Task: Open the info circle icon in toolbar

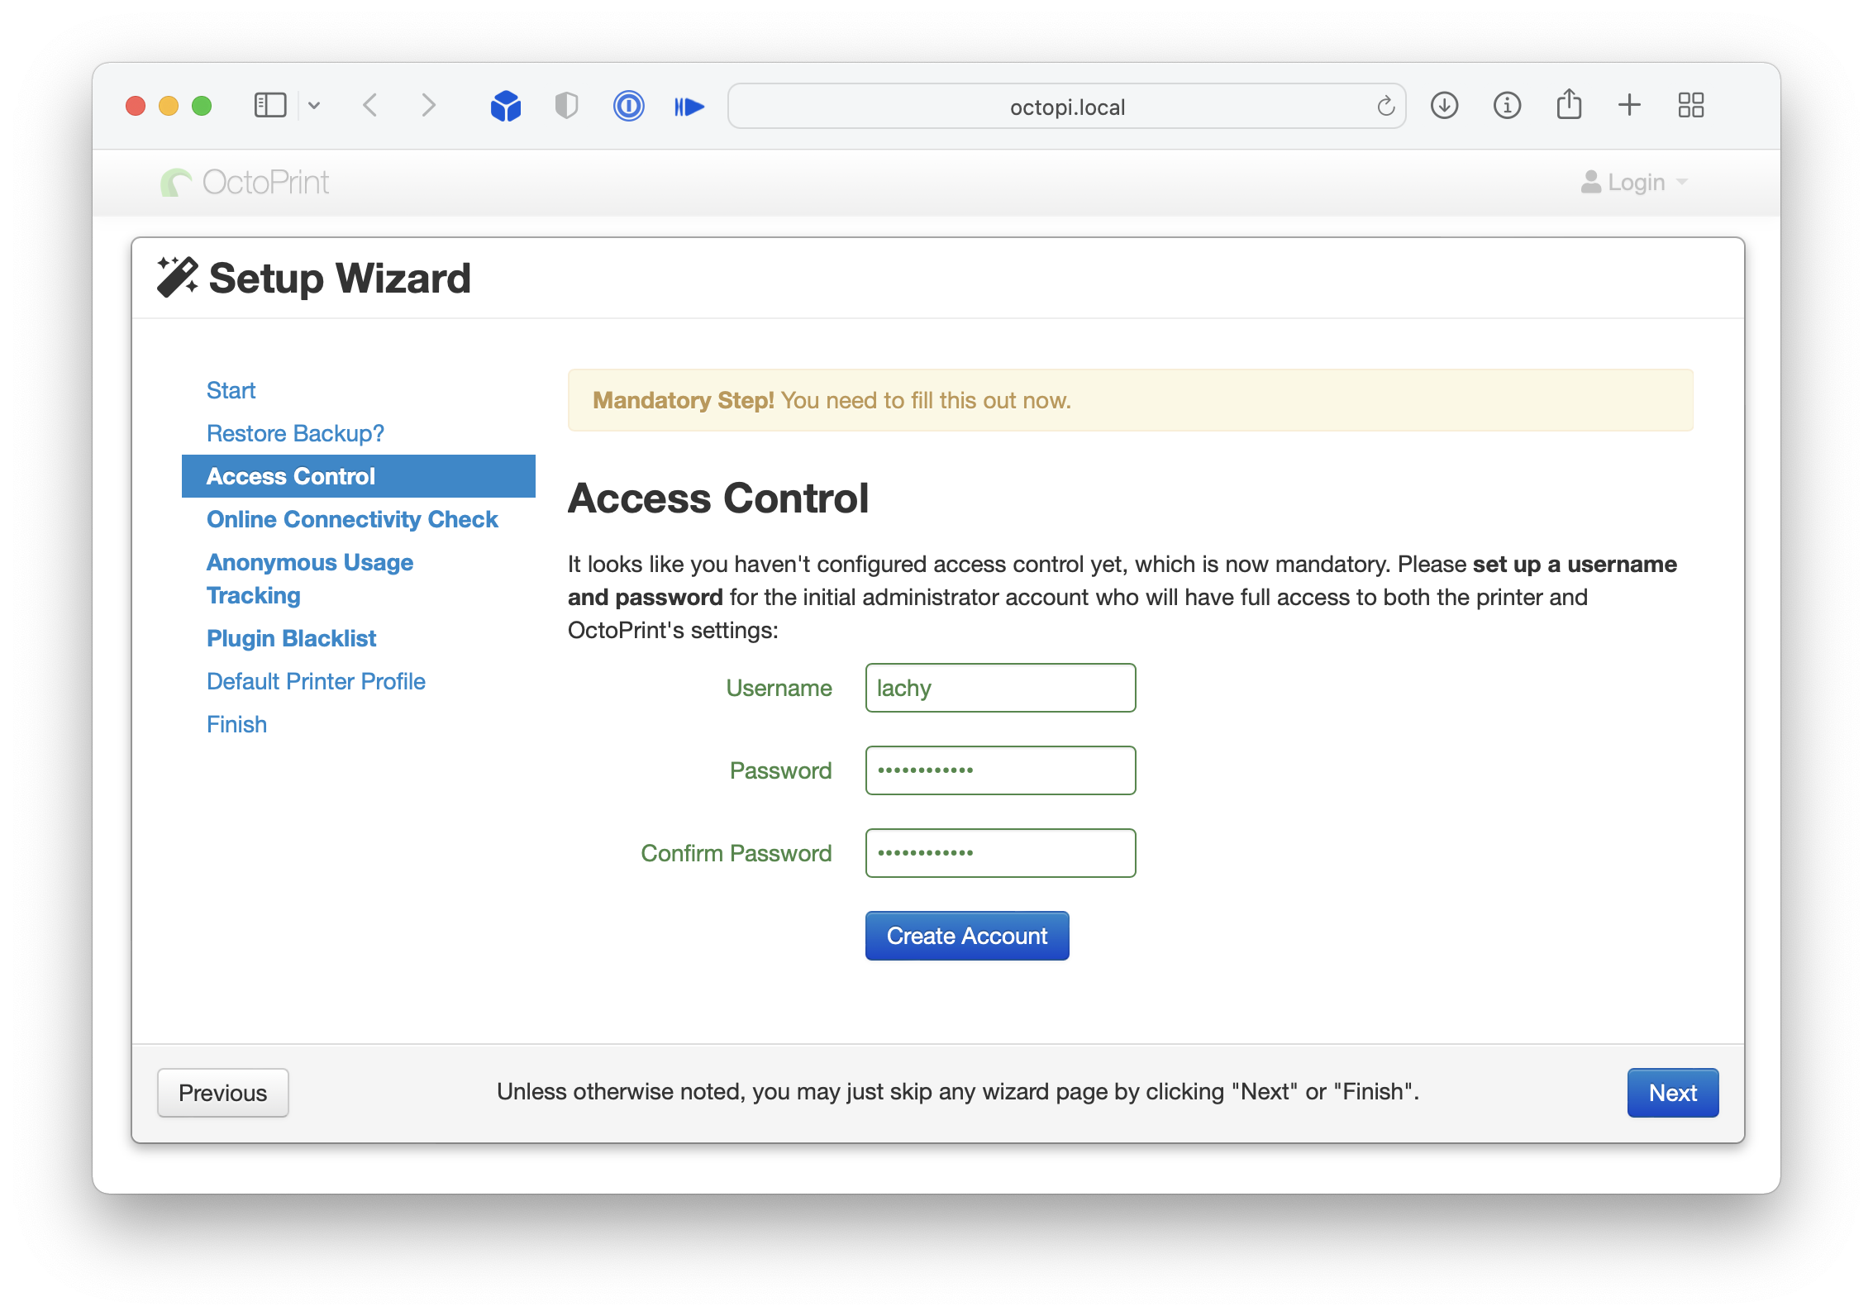Action: 1507,106
